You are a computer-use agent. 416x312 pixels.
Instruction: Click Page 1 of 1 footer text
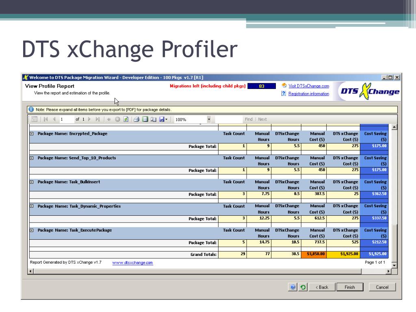coord(375,262)
